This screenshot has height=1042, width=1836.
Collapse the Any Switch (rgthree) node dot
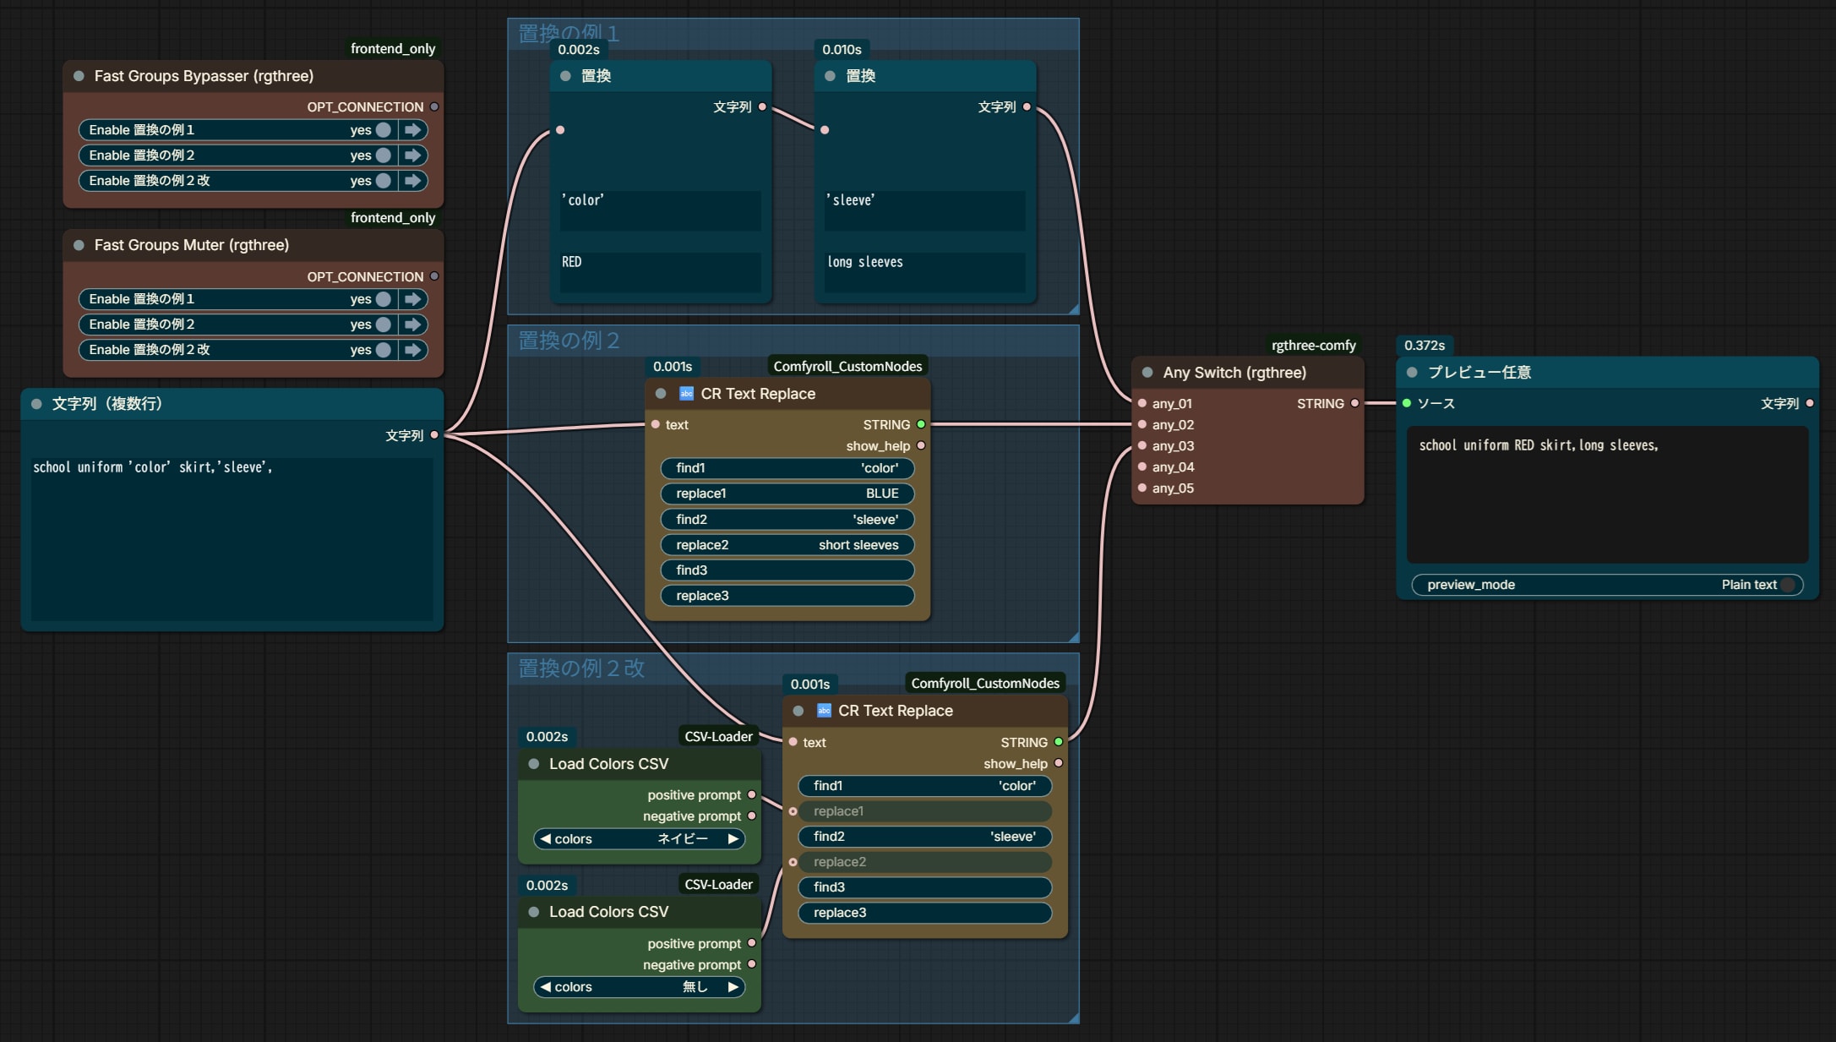pos(1147,373)
